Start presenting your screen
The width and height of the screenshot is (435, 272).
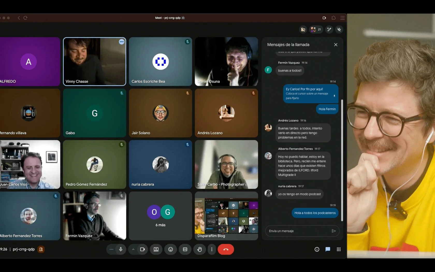tap(156, 249)
